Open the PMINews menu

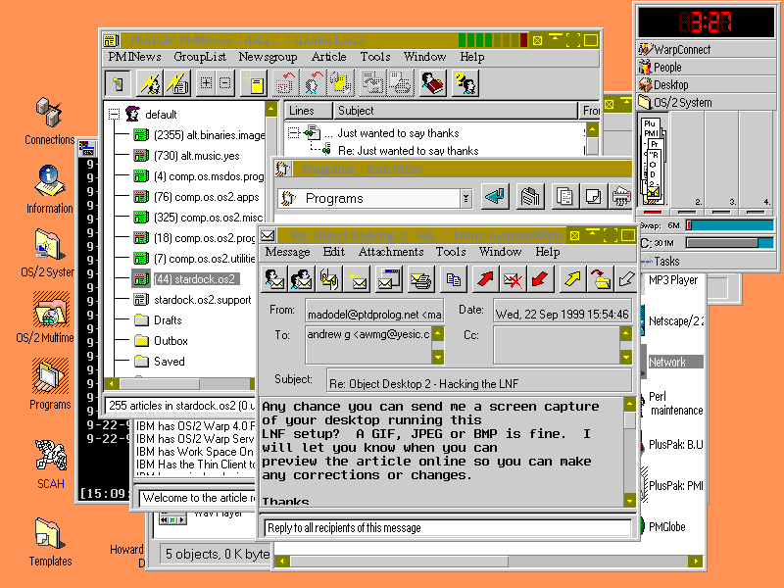[x=134, y=57]
